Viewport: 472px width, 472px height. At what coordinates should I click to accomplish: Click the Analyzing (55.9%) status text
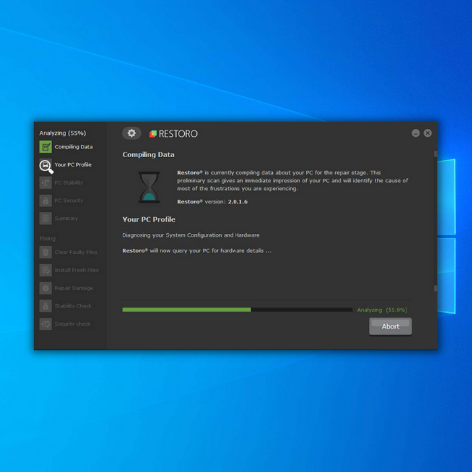pyautogui.click(x=382, y=310)
